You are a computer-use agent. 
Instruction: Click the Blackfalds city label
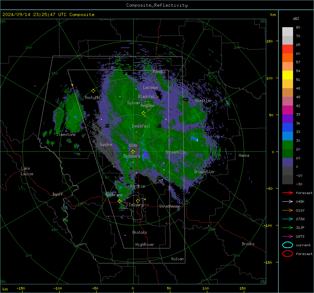click(x=148, y=97)
